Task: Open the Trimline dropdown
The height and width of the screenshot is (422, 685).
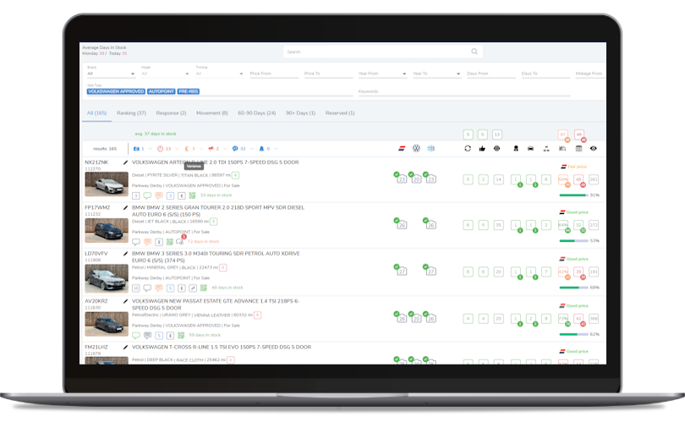Action: click(219, 74)
